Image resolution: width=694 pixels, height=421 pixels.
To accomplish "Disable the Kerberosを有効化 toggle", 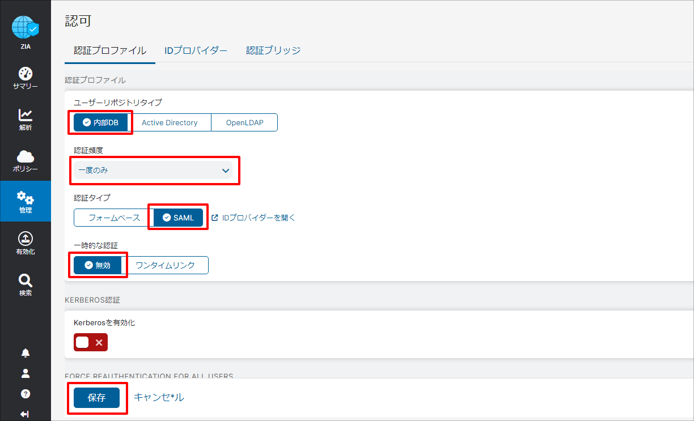I will (90, 342).
